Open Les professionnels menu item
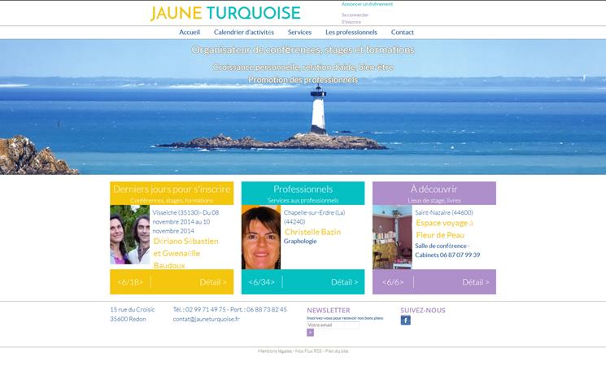 pos(351,33)
